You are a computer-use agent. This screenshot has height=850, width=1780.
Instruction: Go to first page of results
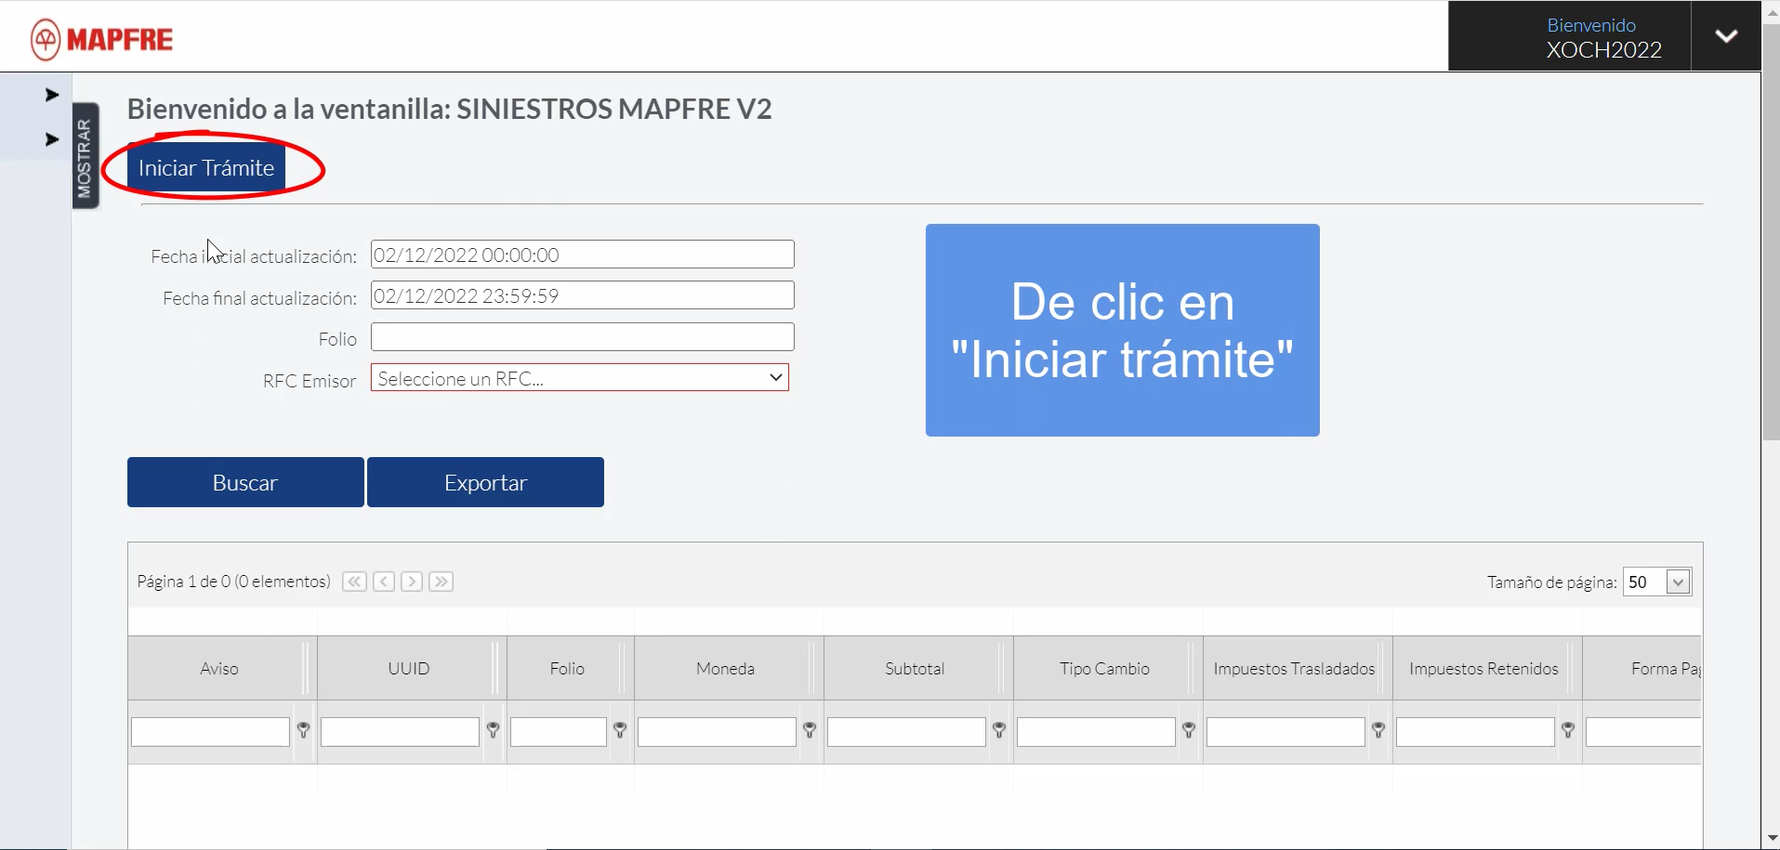click(x=354, y=582)
